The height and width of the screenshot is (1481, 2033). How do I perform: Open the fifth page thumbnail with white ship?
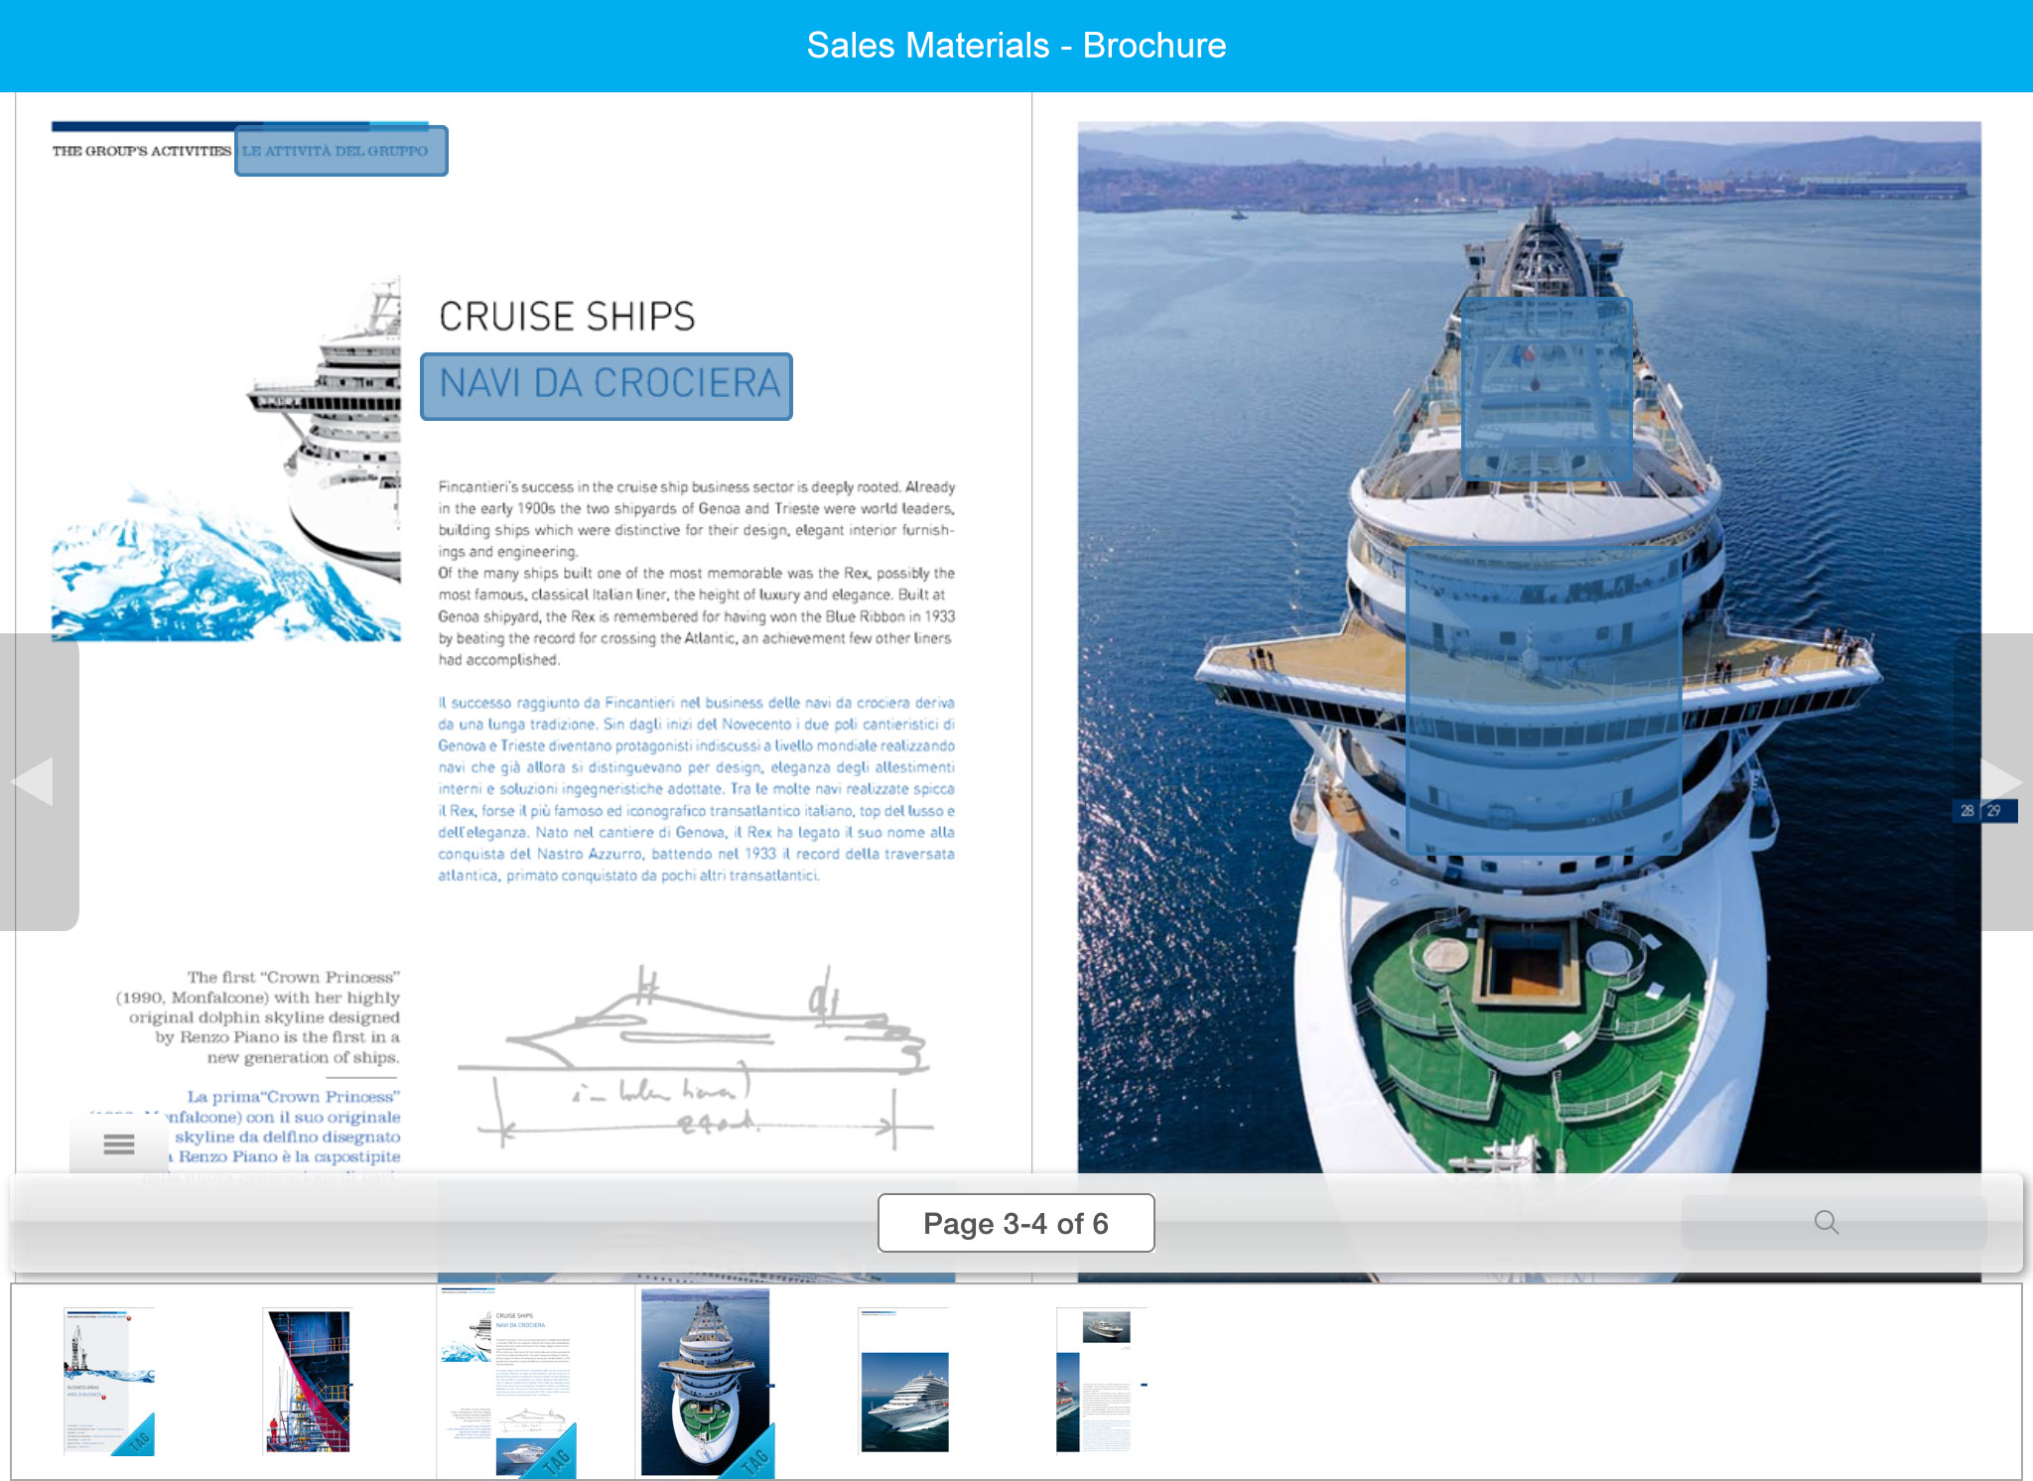(x=903, y=1380)
